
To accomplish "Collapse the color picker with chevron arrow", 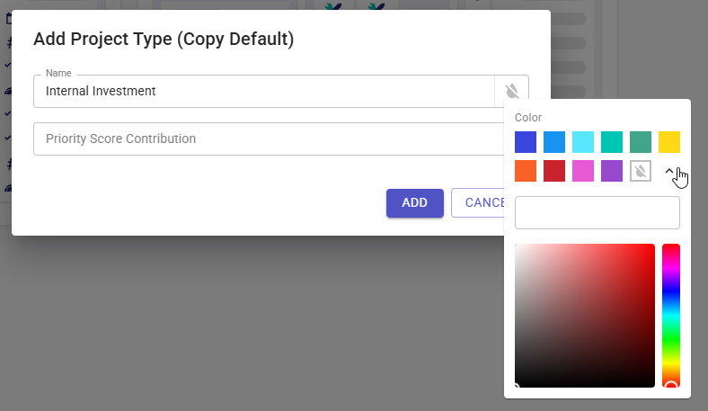I will click(669, 171).
